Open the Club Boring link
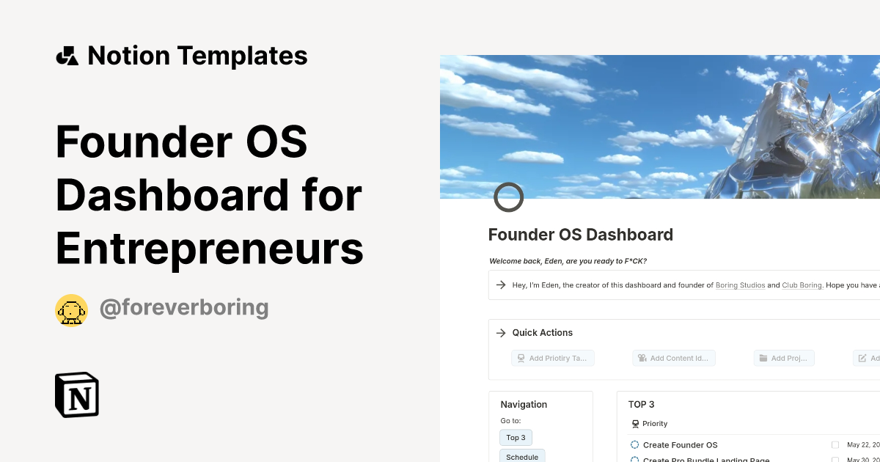Viewport: 880px width, 462px height. click(802, 285)
